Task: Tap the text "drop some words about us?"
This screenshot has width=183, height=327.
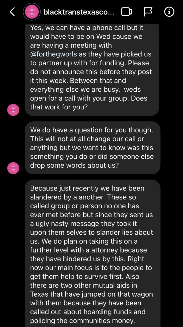Action: pyautogui.click(x=74, y=165)
